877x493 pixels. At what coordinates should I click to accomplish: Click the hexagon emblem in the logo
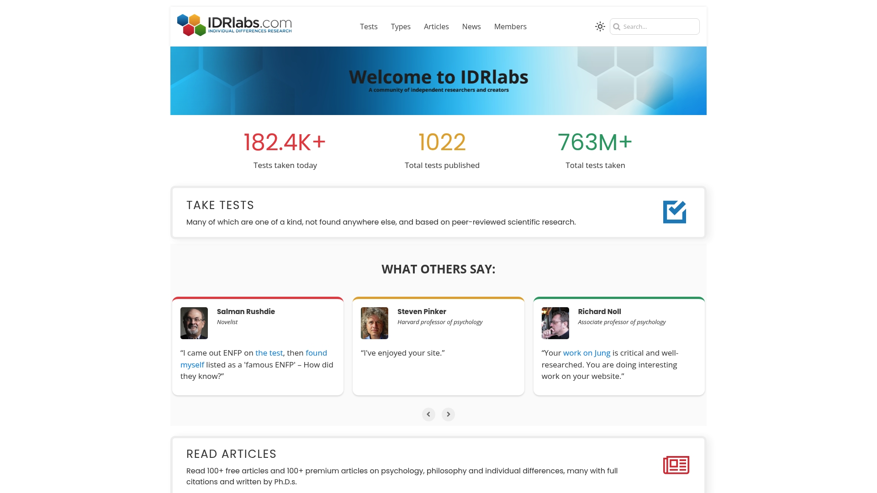click(x=190, y=25)
